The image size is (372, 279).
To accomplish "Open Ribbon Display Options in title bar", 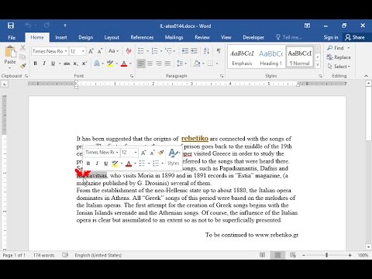I will click(x=307, y=26).
